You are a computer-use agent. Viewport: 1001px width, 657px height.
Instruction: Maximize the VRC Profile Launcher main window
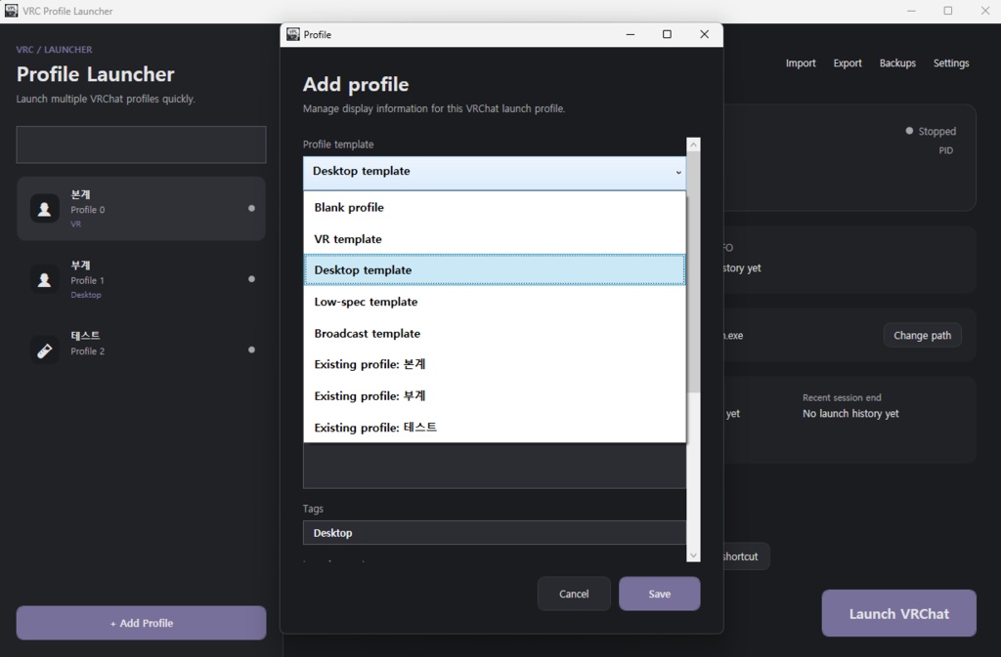(x=948, y=11)
